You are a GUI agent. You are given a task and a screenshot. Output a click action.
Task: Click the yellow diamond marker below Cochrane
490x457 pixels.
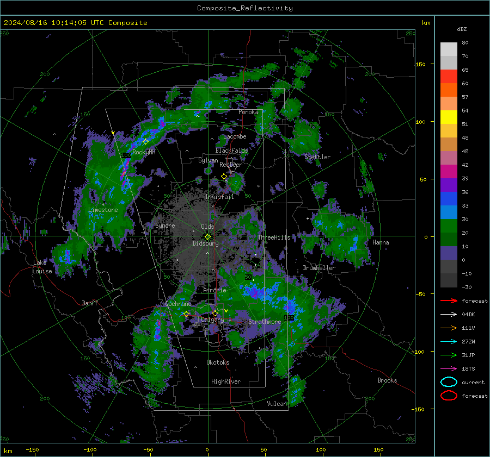click(x=187, y=314)
